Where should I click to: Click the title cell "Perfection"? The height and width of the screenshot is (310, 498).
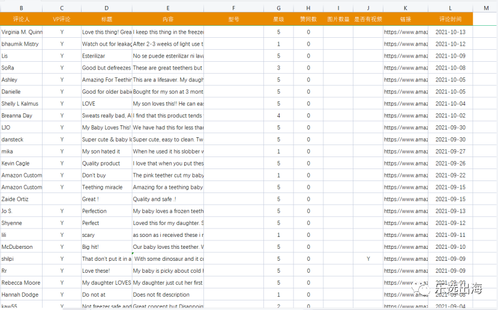coord(106,211)
